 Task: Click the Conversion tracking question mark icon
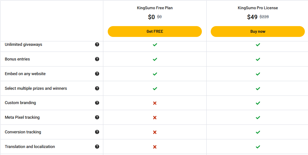tap(97, 132)
